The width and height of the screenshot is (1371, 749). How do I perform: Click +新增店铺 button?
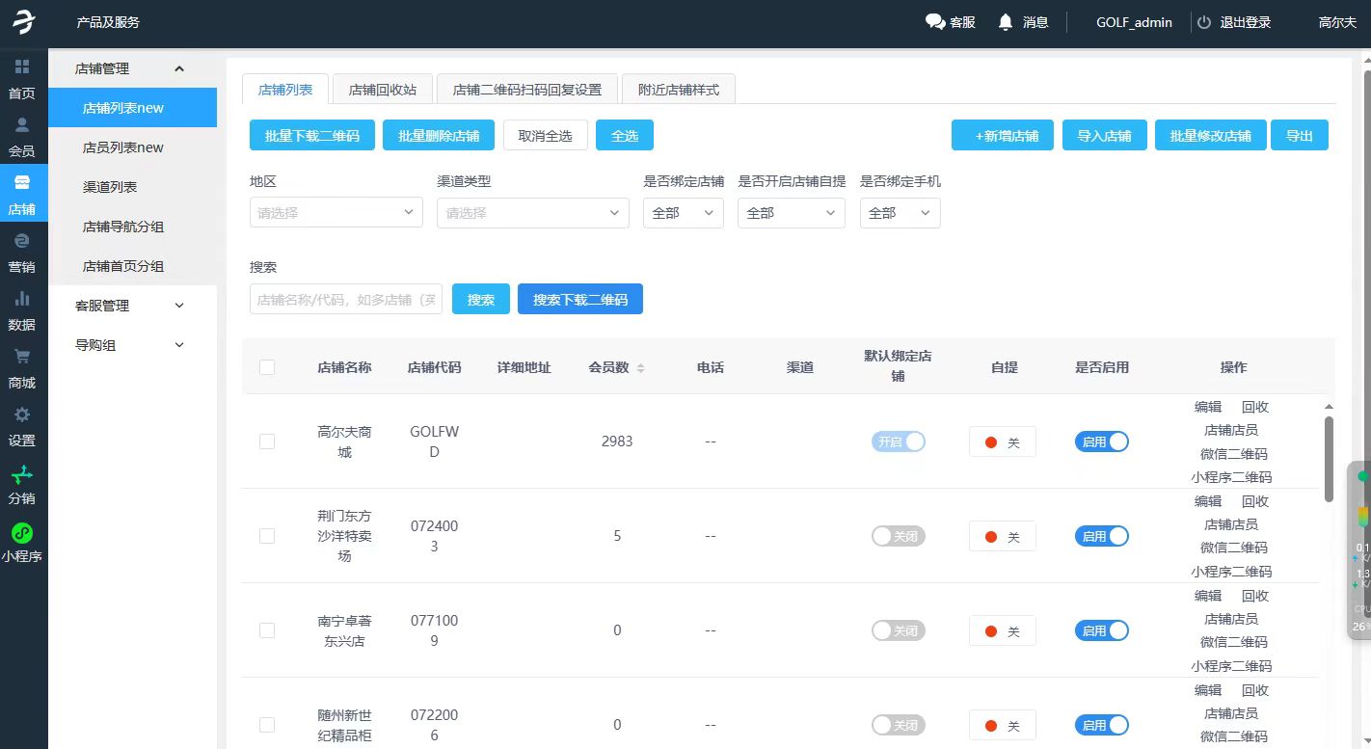1003,136
